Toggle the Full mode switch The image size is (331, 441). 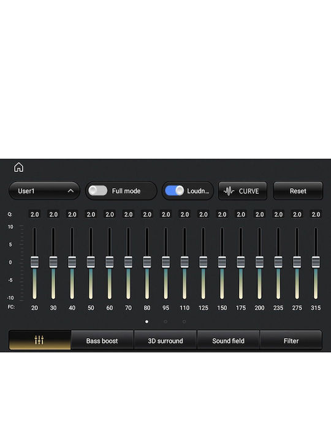(97, 190)
